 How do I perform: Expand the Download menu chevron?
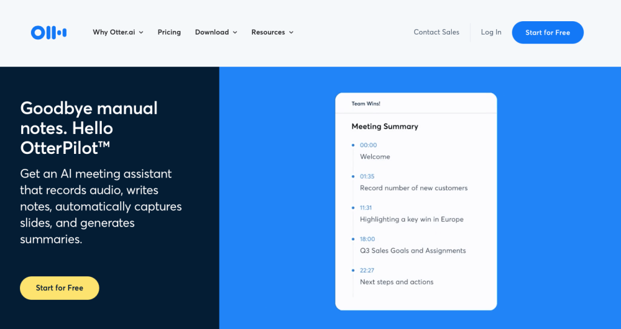point(235,33)
